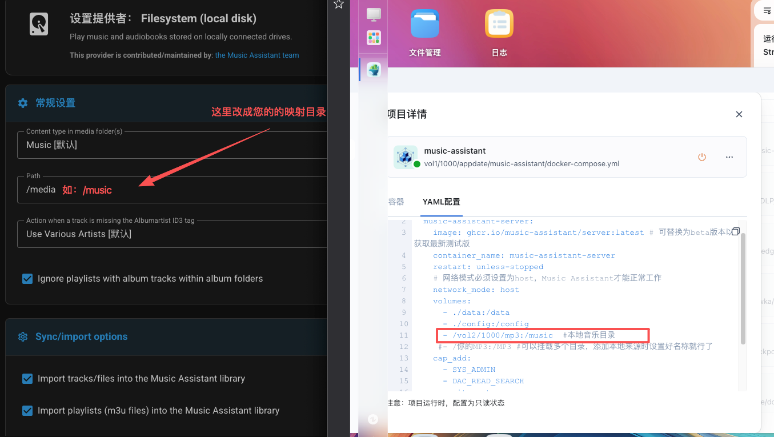Click the gear icon beside 常规设置
This screenshot has height=437, width=774.
22,103
